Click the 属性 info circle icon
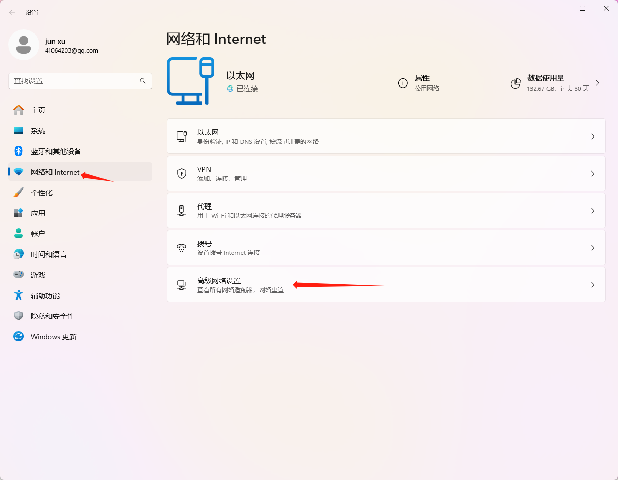618x480 pixels. (x=403, y=83)
